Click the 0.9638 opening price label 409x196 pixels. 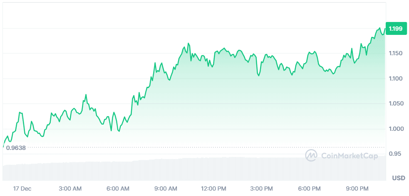[16, 147]
